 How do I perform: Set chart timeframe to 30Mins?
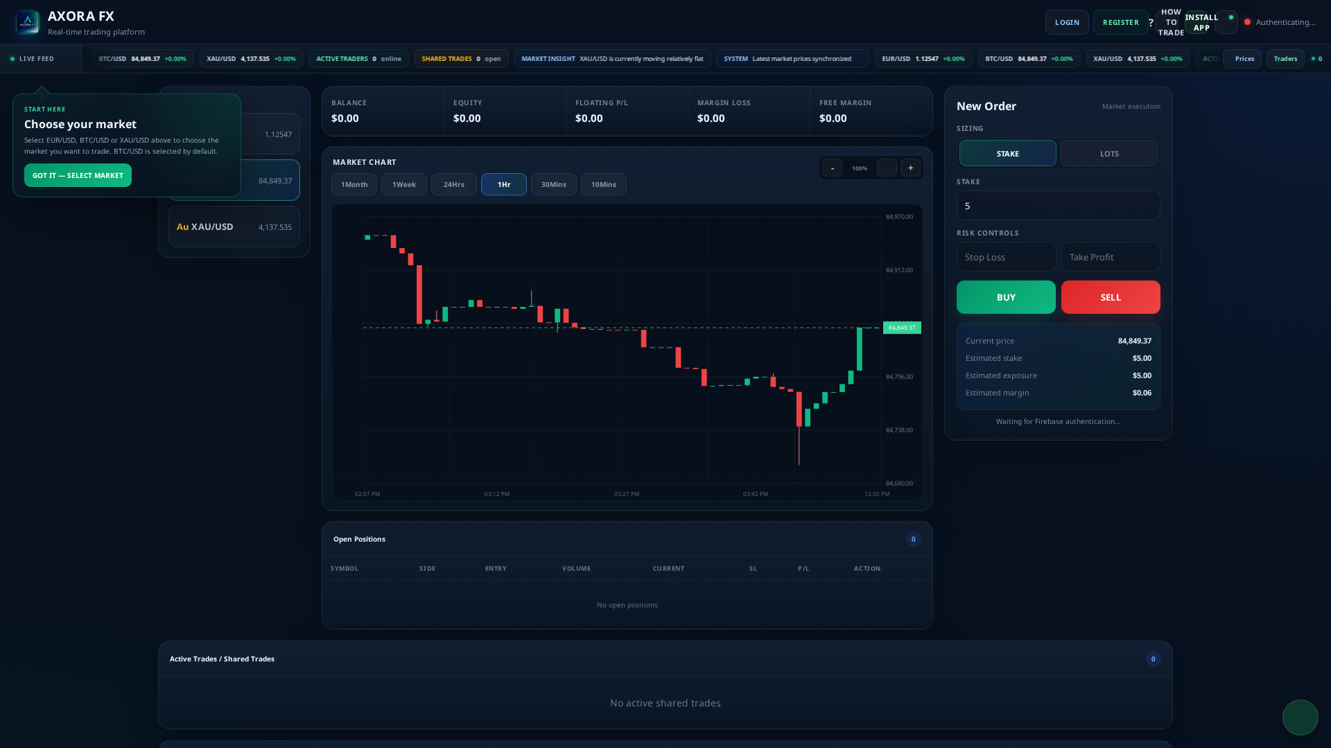(x=554, y=184)
